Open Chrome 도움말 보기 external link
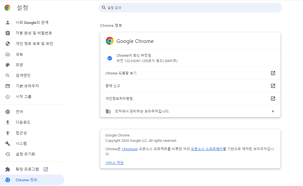303x186 pixels. tap(273, 73)
